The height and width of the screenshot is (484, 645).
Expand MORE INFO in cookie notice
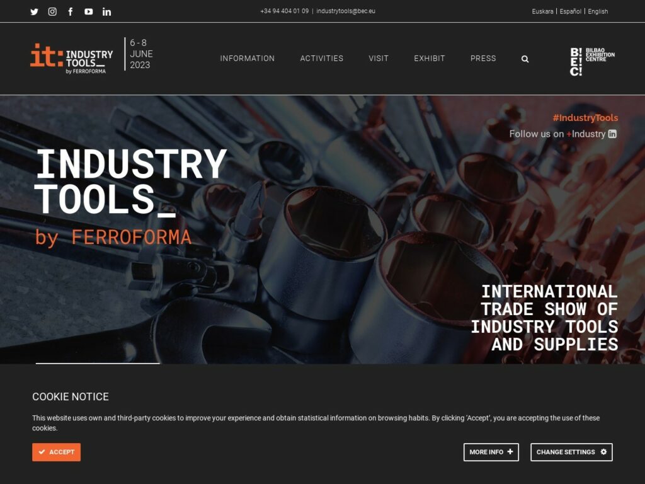click(x=491, y=452)
